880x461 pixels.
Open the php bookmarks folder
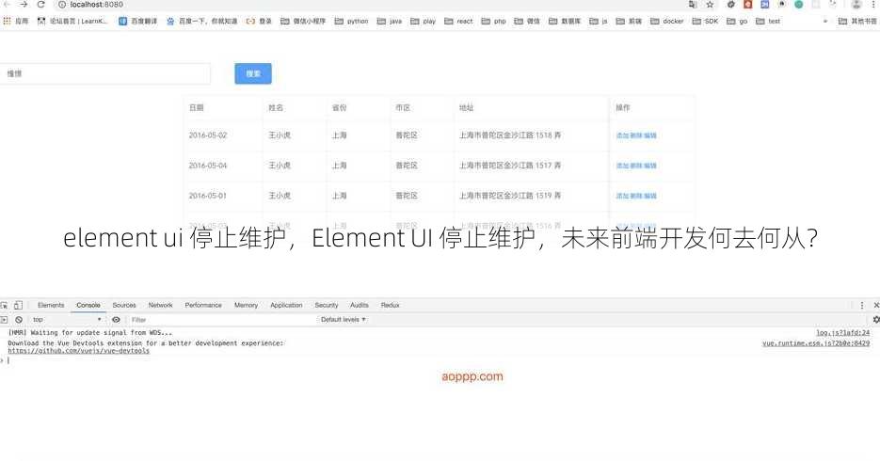[494, 21]
